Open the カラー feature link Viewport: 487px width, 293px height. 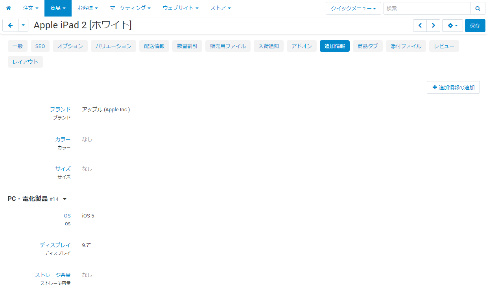coord(63,139)
